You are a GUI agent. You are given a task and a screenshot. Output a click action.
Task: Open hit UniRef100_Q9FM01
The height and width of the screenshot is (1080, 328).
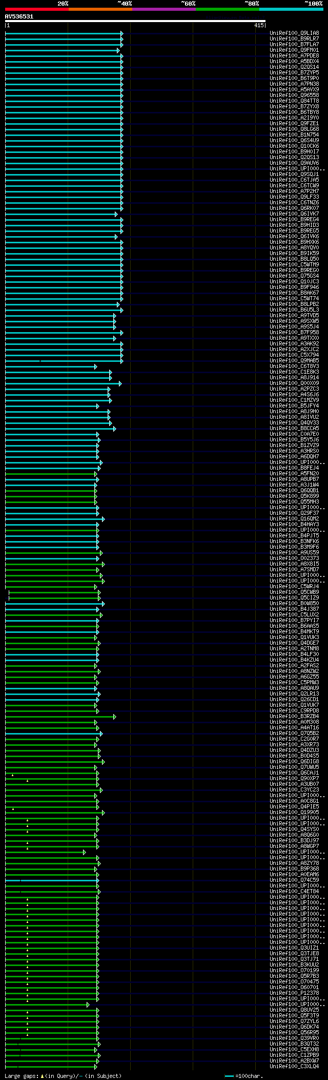tap(294, 50)
